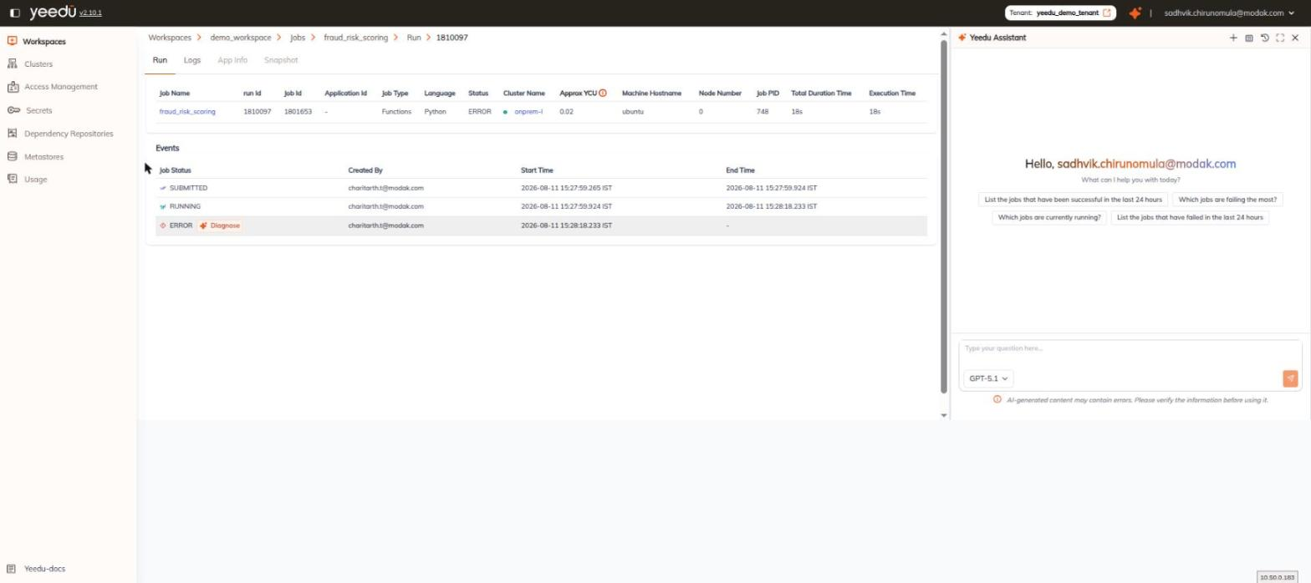Click the Access Management badge icon
The image size is (1311, 583).
(x=13, y=87)
